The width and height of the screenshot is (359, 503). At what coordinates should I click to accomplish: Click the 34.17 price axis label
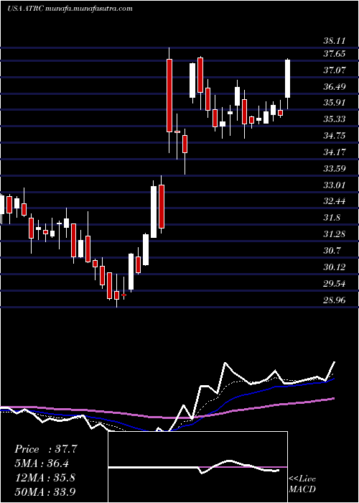point(334,152)
